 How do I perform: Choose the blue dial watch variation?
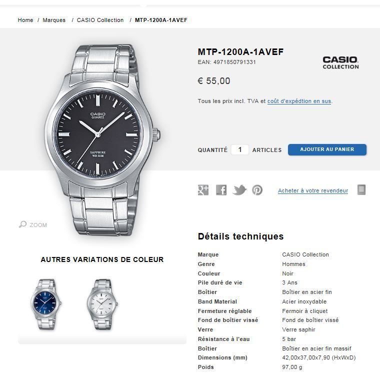click(46, 304)
